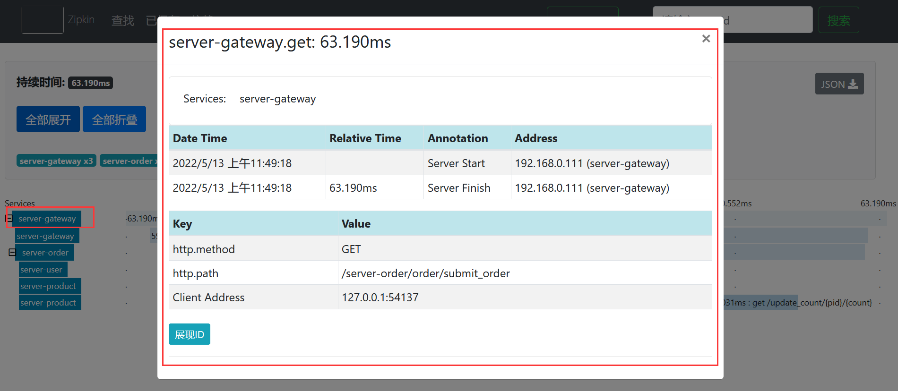The width and height of the screenshot is (898, 391).
Task: Collapse the root server-gateway tree node
Action: (9, 218)
